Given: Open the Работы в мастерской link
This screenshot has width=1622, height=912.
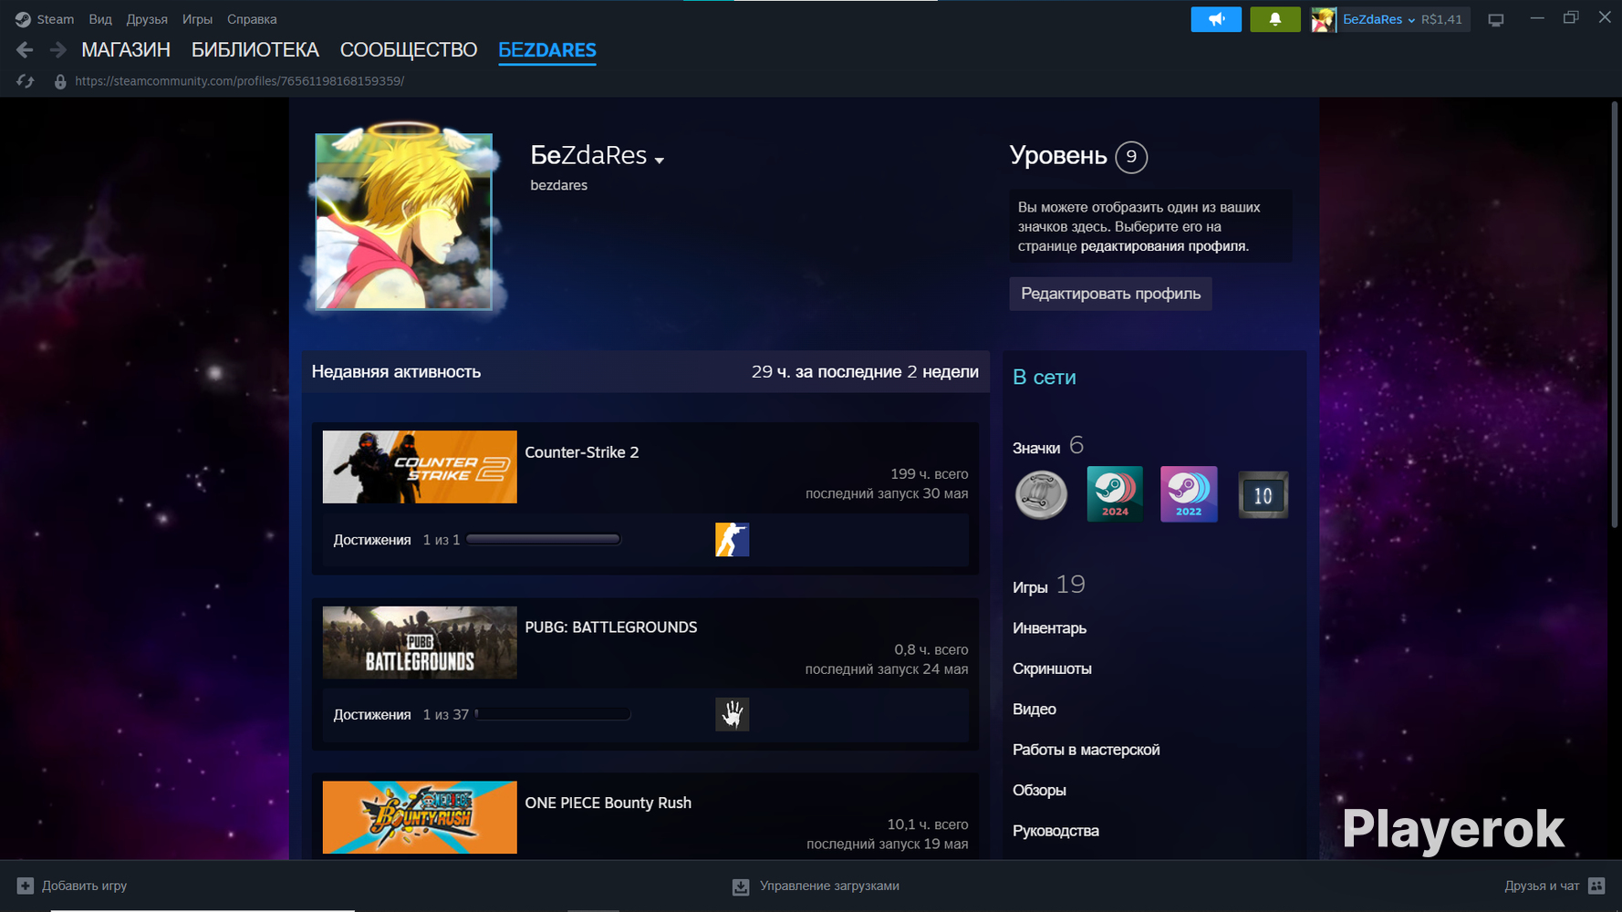Looking at the screenshot, I should [1087, 750].
